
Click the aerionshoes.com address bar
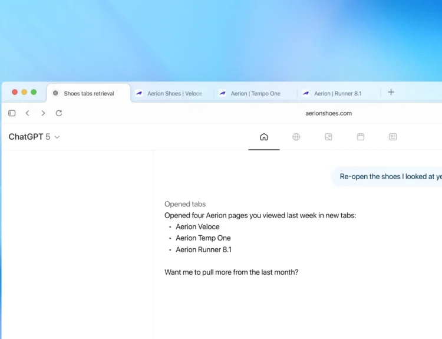(329, 113)
